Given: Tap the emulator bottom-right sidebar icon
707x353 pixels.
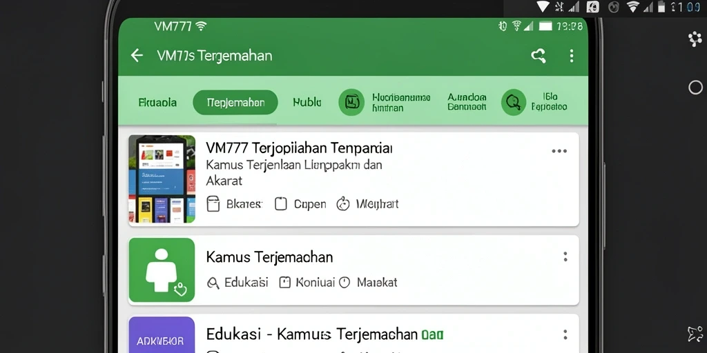Looking at the screenshot, I should (x=695, y=334).
